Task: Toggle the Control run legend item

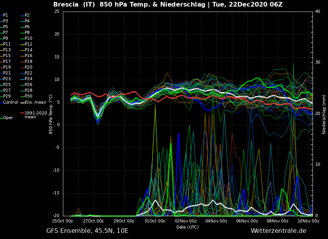Action: tap(10, 103)
